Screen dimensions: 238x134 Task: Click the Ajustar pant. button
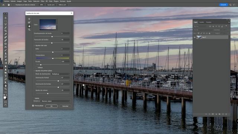pyautogui.click(x=51, y=5)
